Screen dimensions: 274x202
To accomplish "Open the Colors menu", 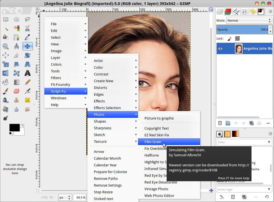I will pyautogui.click(x=66, y=64).
